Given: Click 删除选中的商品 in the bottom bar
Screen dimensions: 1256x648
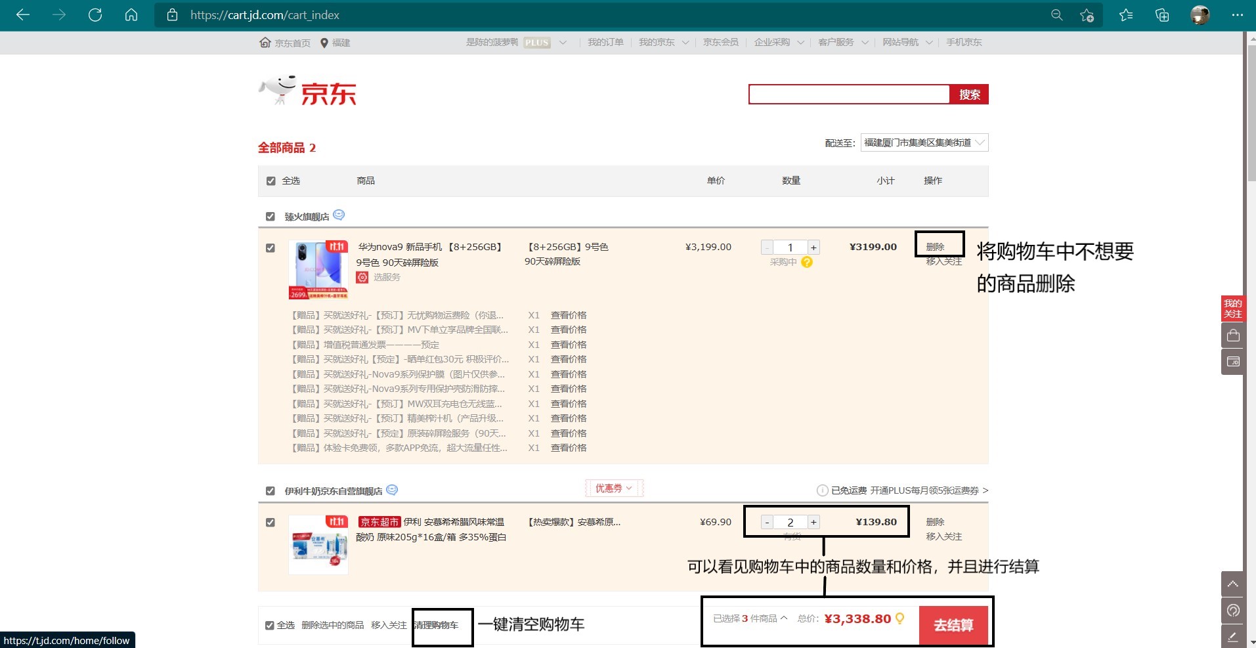Looking at the screenshot, I should click(x=333, y=625).
